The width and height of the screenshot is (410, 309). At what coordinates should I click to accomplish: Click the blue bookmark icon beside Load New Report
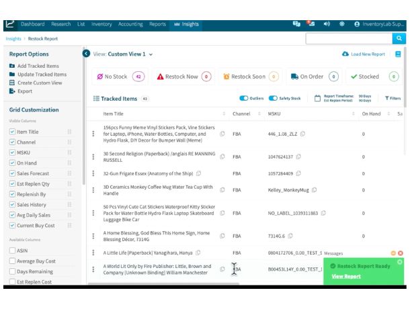pos(398,54)
